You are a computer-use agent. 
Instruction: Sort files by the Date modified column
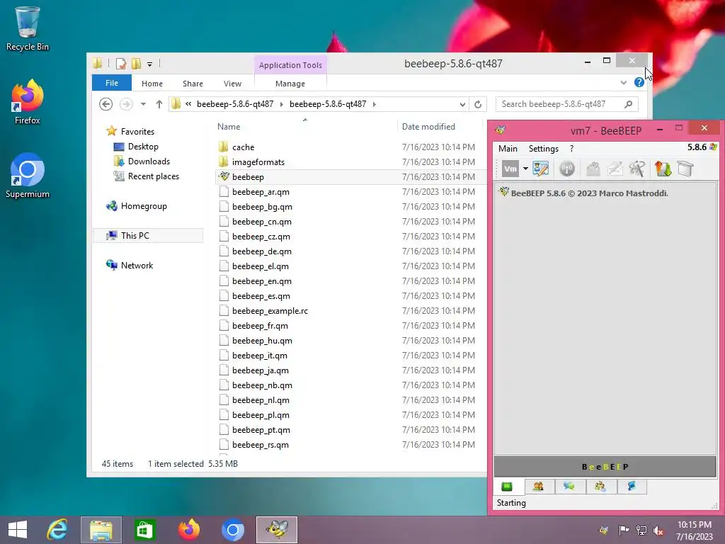(x=428, y=126)
